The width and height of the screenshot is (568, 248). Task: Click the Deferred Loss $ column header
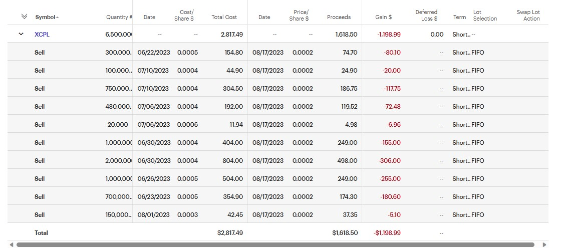click(426, 15)
